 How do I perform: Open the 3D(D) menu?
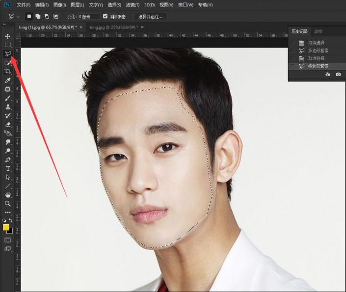coord(149,5)
